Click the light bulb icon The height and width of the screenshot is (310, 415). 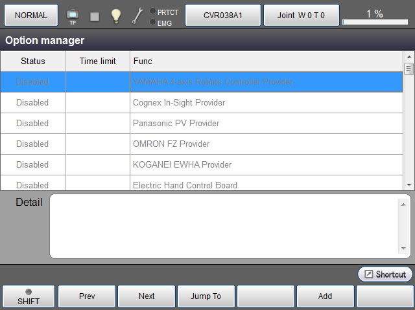pyautogui.click(x=116, y=16)
